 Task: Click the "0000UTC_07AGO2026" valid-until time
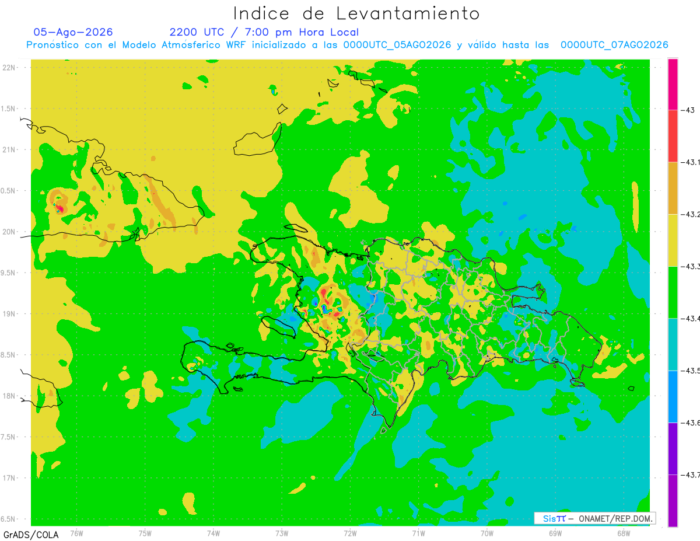click(614, 45)
